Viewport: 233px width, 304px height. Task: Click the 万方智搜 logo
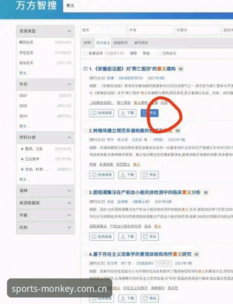[36, 6]
